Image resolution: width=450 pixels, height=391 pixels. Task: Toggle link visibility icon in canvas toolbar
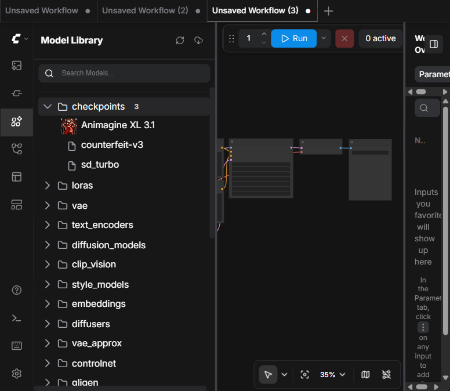coord(386,374)
